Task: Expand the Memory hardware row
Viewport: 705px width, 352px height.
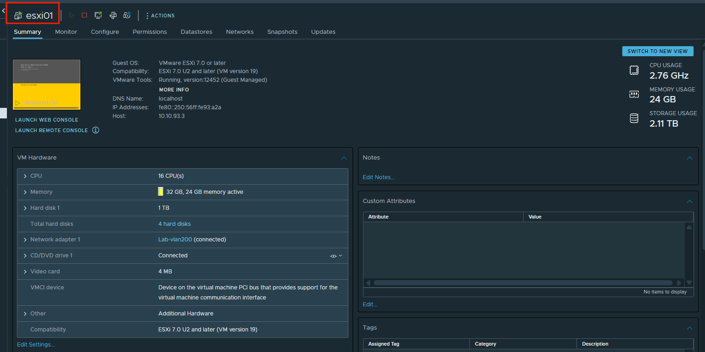Action: (x=25, y=192)
